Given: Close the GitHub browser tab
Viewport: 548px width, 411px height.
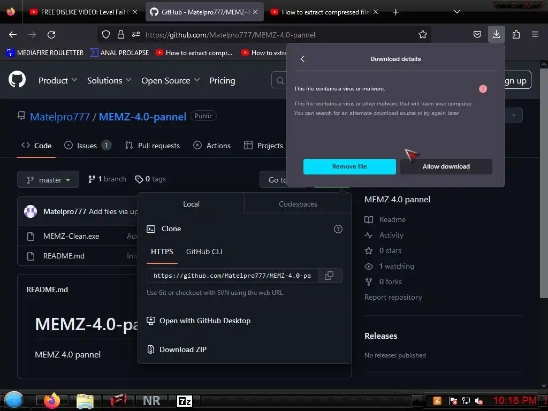Looking at the screenshot, I should [255, 12].
